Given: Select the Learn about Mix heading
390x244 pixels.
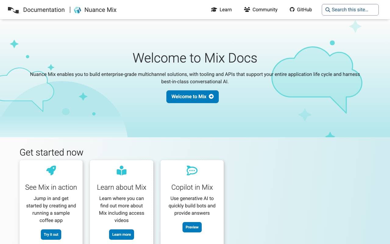Looking at the screenshot, I should [x=122, y=187].
